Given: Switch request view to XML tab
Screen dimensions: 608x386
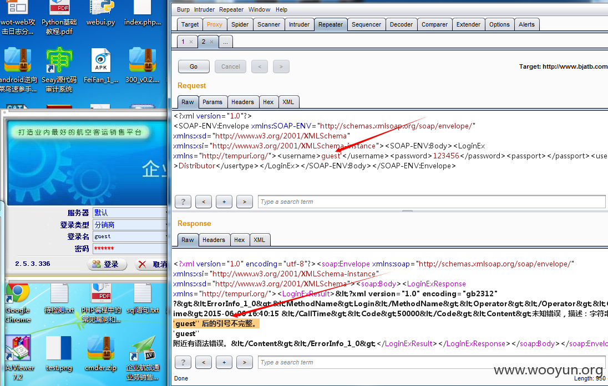Looking at the screenshot, I should [288, 102].
